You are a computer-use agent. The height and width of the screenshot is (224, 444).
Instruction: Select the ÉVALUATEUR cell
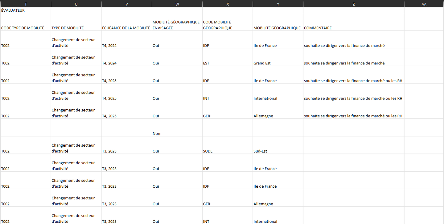pyautogui.click(x=25, y=10)
